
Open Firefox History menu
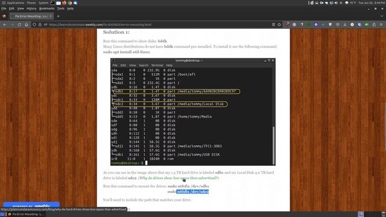pyautogui.click(x=31, y=8)
